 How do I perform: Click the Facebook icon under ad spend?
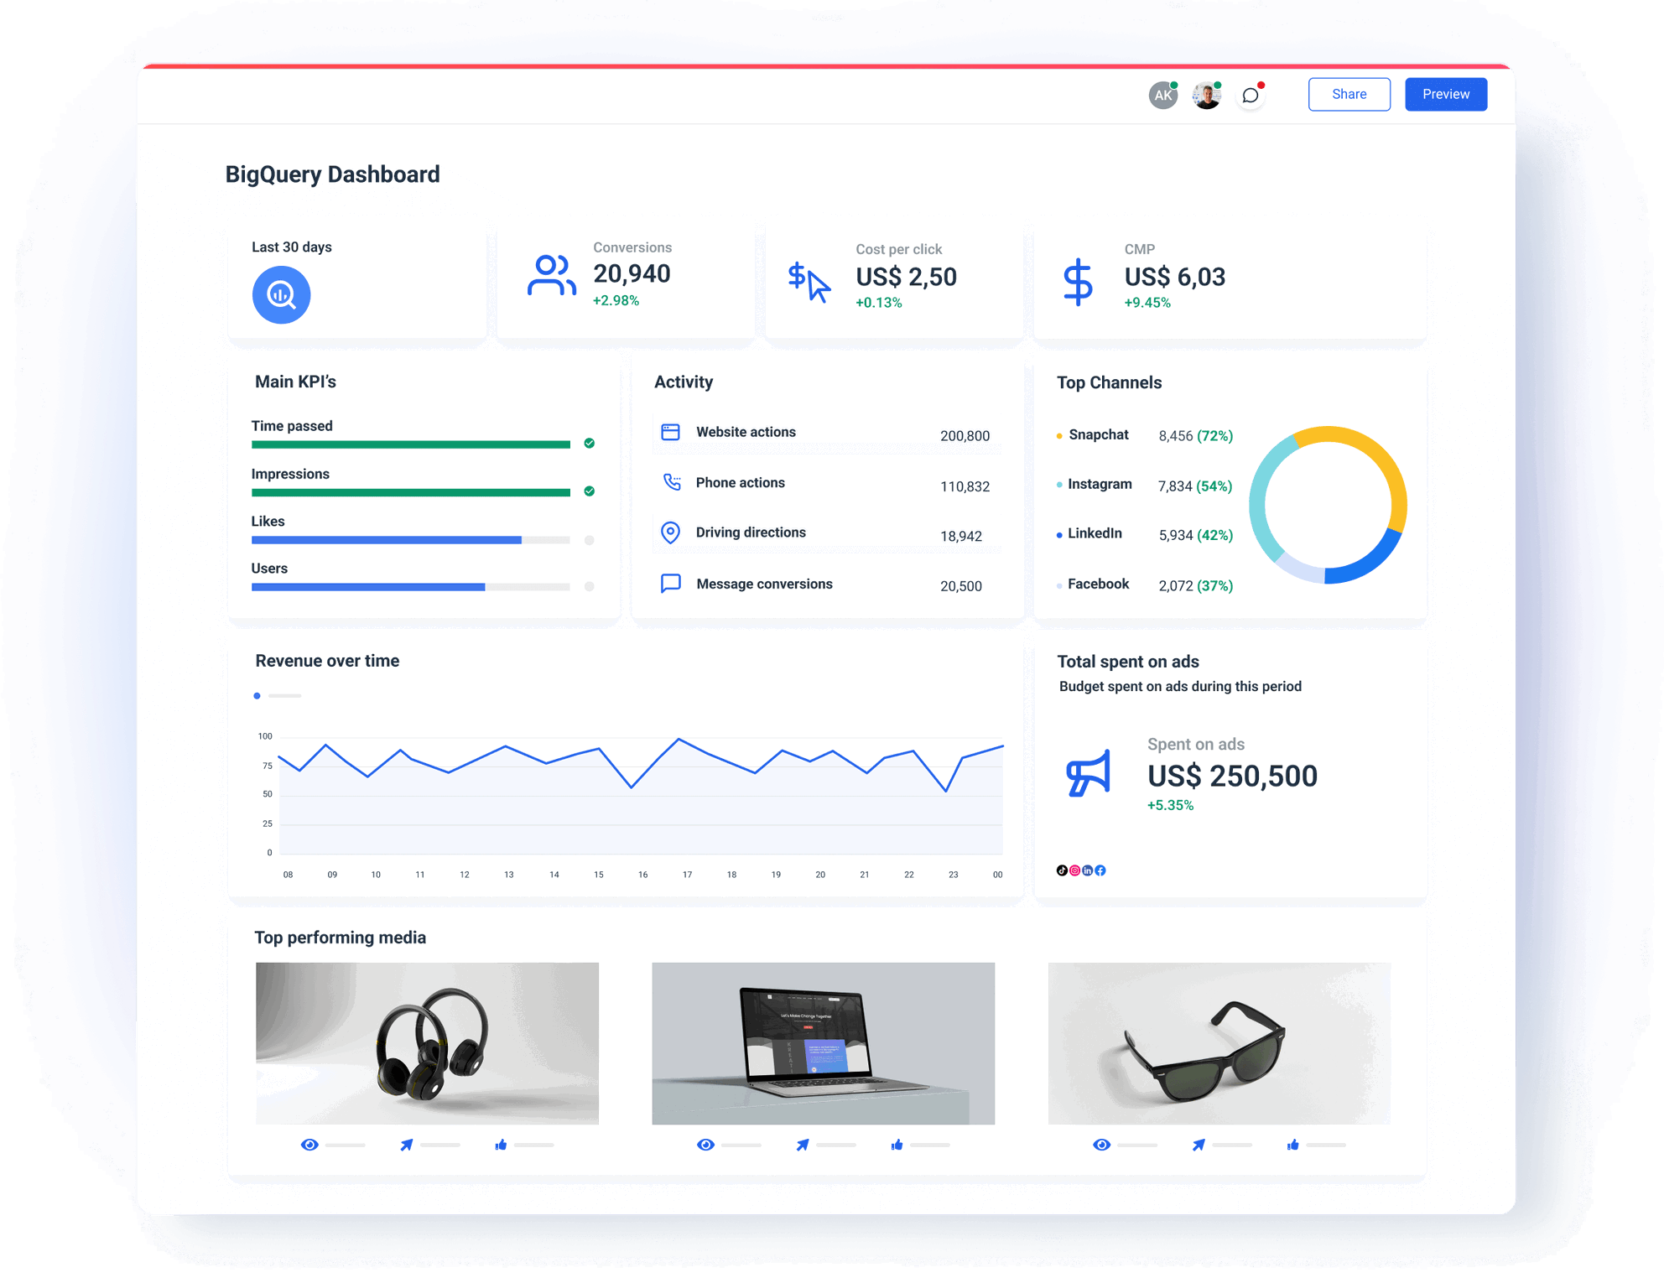tap(1100, 870)
